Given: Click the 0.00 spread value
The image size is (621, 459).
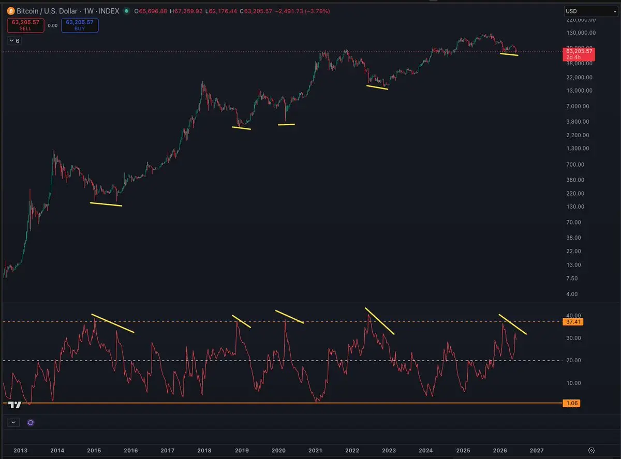Looking at the screenshot, I should point(53,25).
